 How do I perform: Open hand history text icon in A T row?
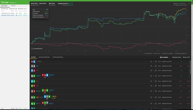[x=156, y=86]
